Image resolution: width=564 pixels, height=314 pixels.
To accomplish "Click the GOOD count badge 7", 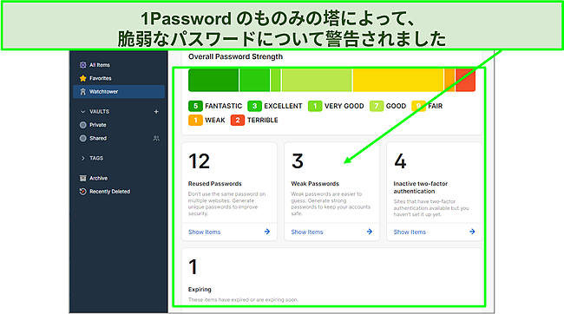I will [377, 106].
